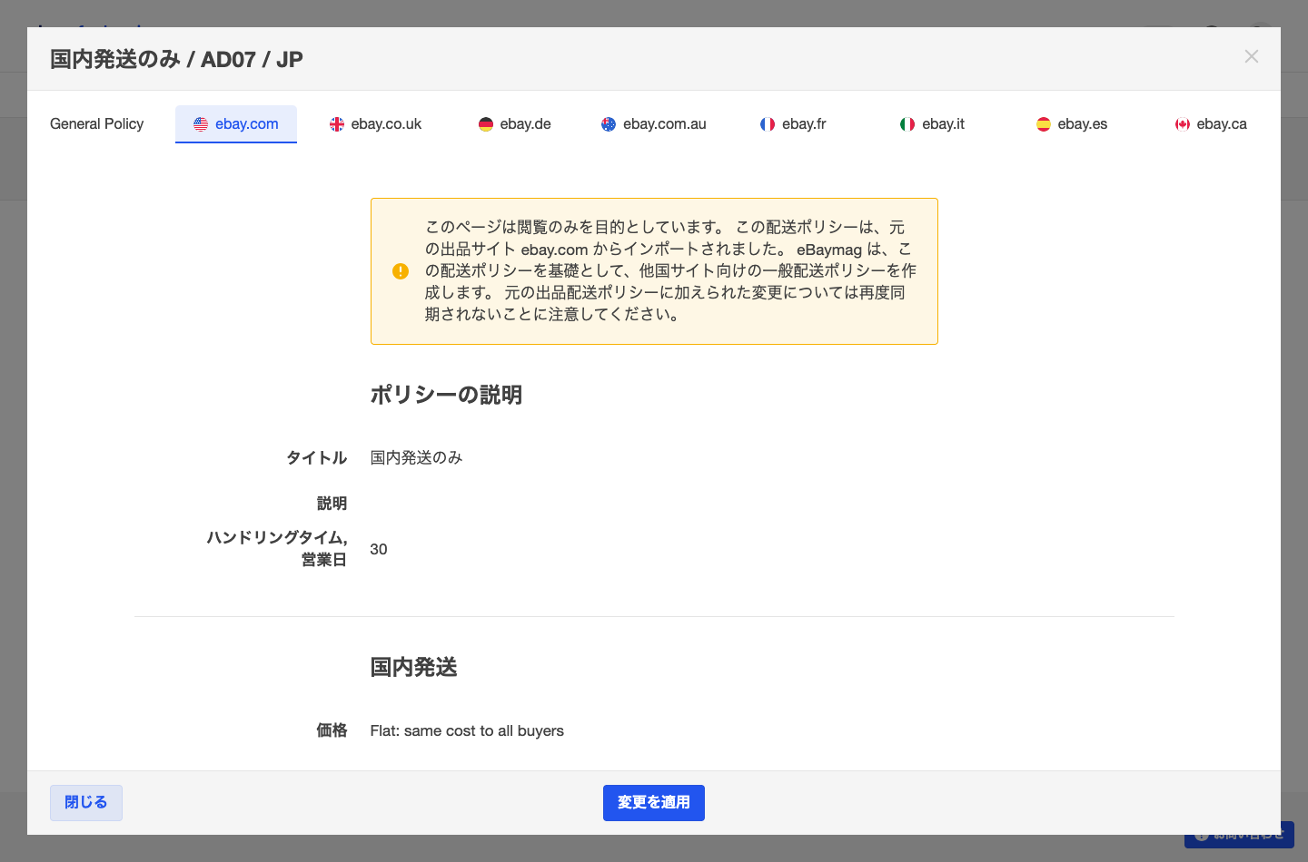Switch to the ebay.com.au tab

[654, 124]
